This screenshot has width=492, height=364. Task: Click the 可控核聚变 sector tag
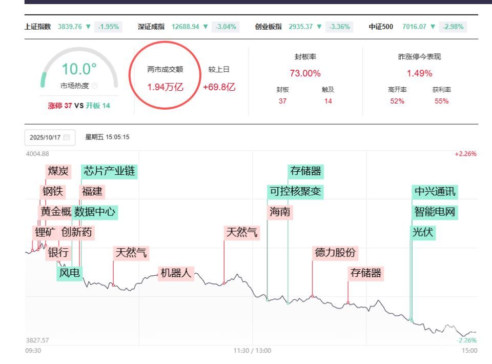(295, 191)
